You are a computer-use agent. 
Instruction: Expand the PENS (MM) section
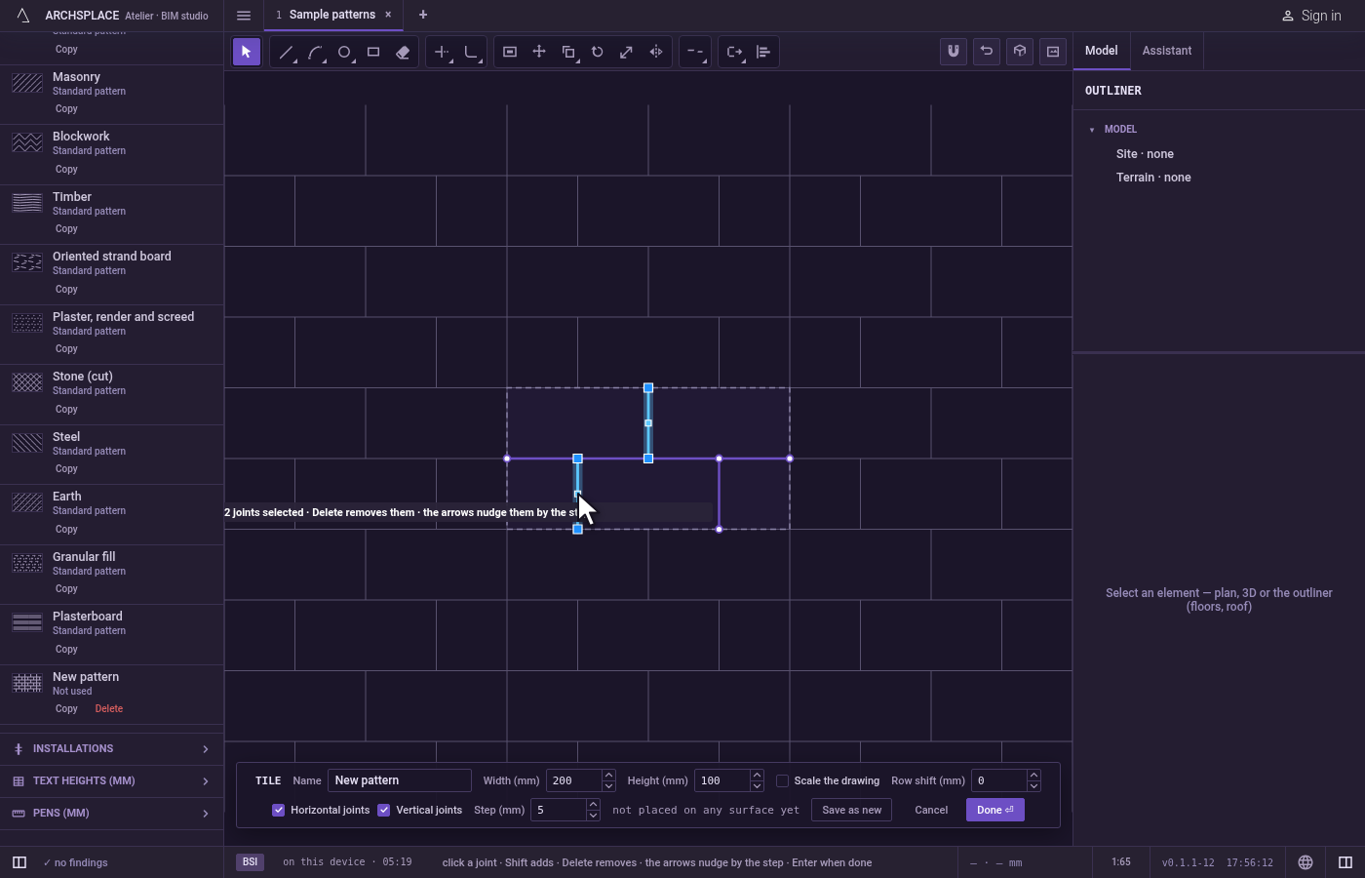pos(111,814)
